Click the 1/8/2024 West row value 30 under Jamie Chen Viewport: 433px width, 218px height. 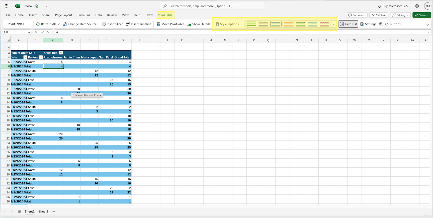pos(72,89)
